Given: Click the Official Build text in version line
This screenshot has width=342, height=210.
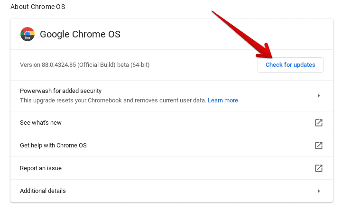Looking at the screenshot, I should 96,65.
